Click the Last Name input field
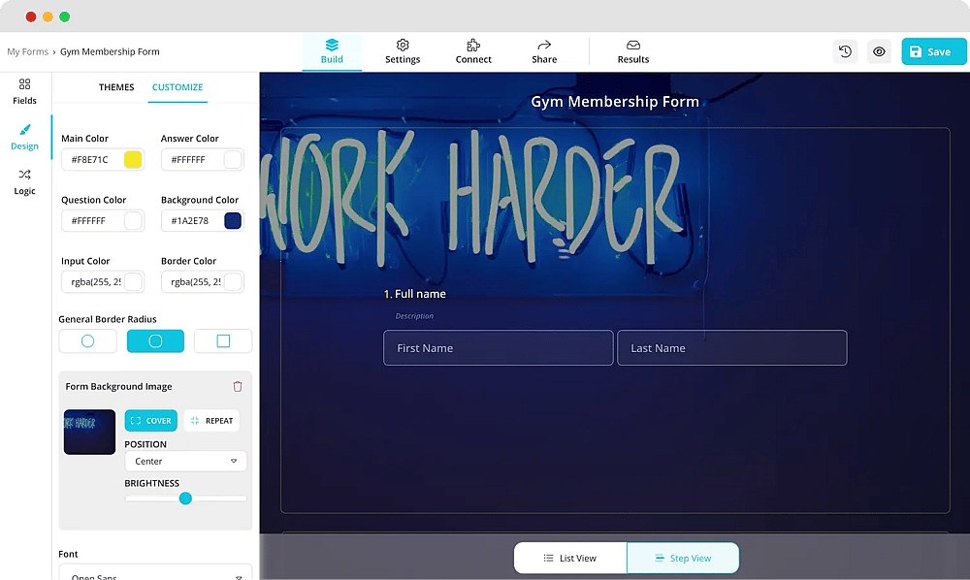This screenshot has width=970, height=580. pyautogui.click(x=731, y=348)
